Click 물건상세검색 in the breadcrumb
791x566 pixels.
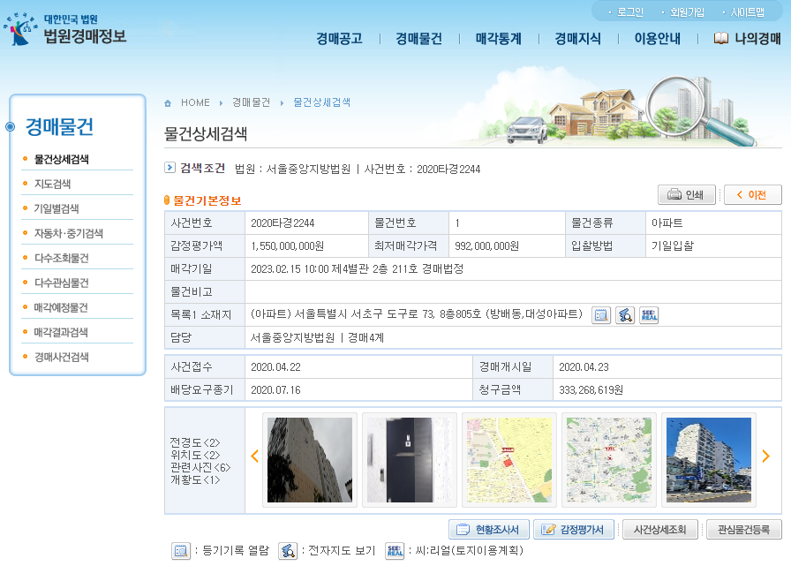(x=322, y=103)
